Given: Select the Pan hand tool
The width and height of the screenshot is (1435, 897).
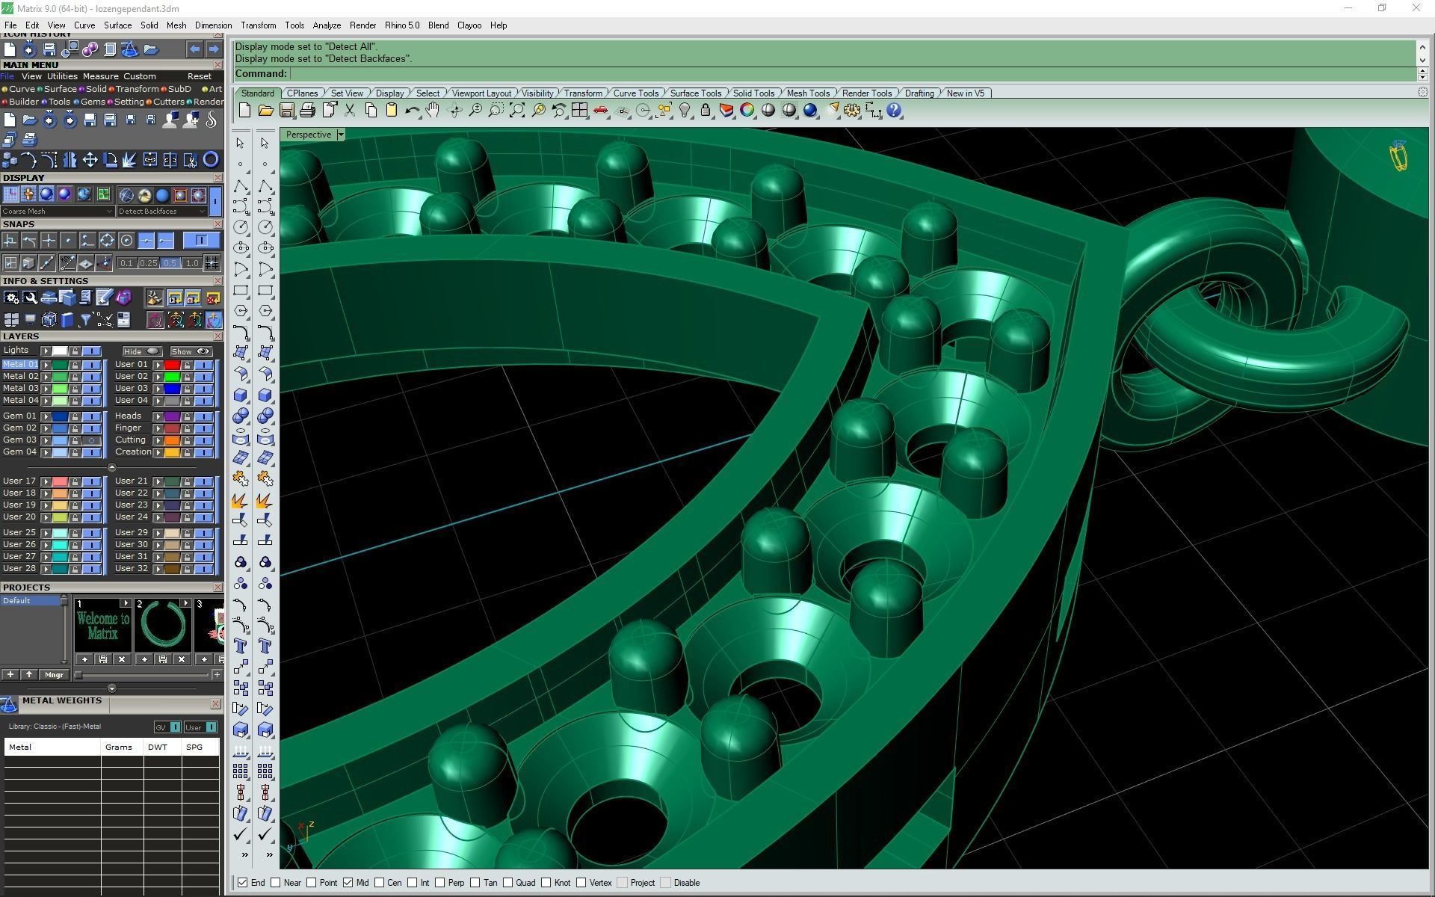Looking at the screenshot, I should 433,111.
